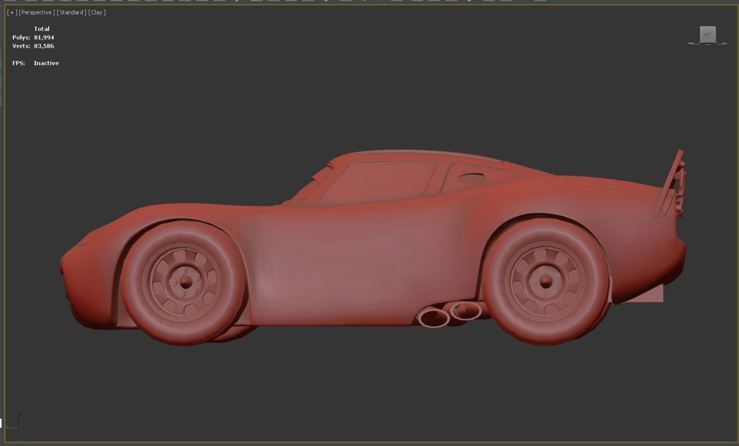Select the car's rear wheel
This screenshot has width=739, height=446.
[x=545, y=281]
